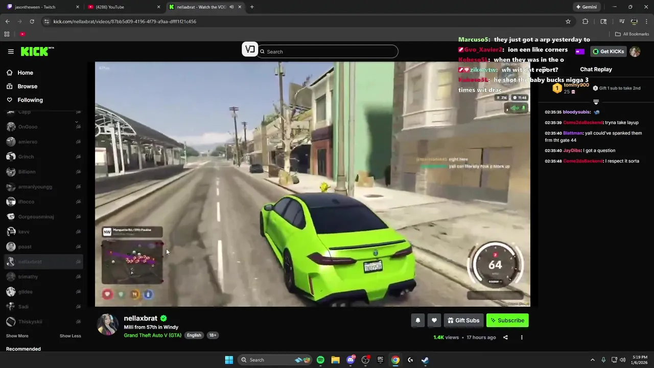The width and height of the screenshot is (654, 368).
Task: Open the Chrome extensions puzzle icon
Action: pyautogui.click(x=586, y=21)
